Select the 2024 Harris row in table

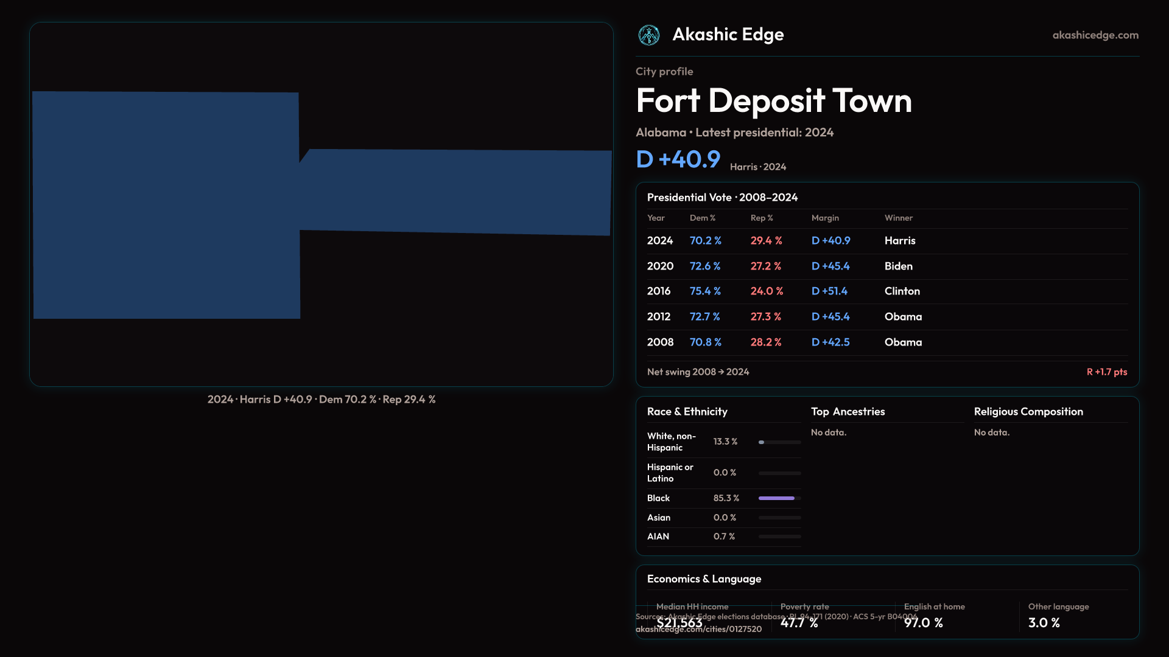coord(886,241)
